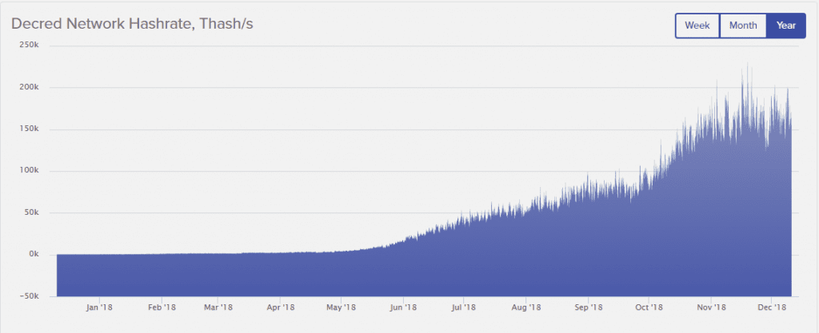This screenshot has height=333, width=819.
Task: Select the Year range button
Action: pyautogui.click(x=785, y=26)
